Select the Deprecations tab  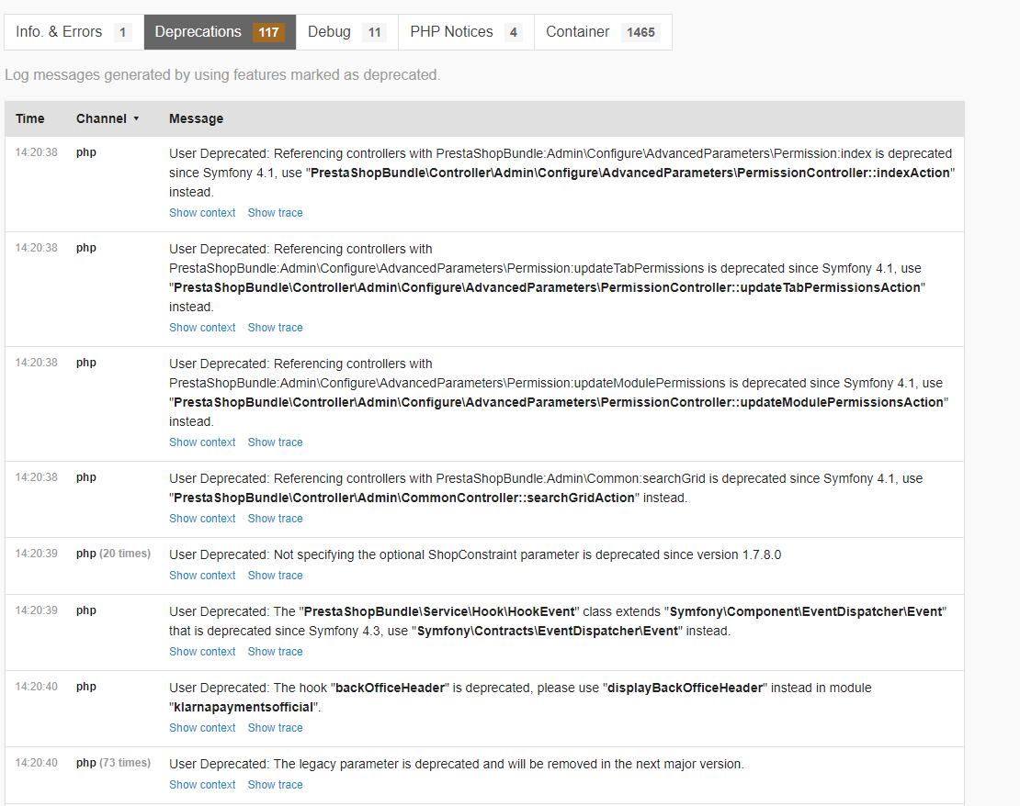click(x=220, y=32)
